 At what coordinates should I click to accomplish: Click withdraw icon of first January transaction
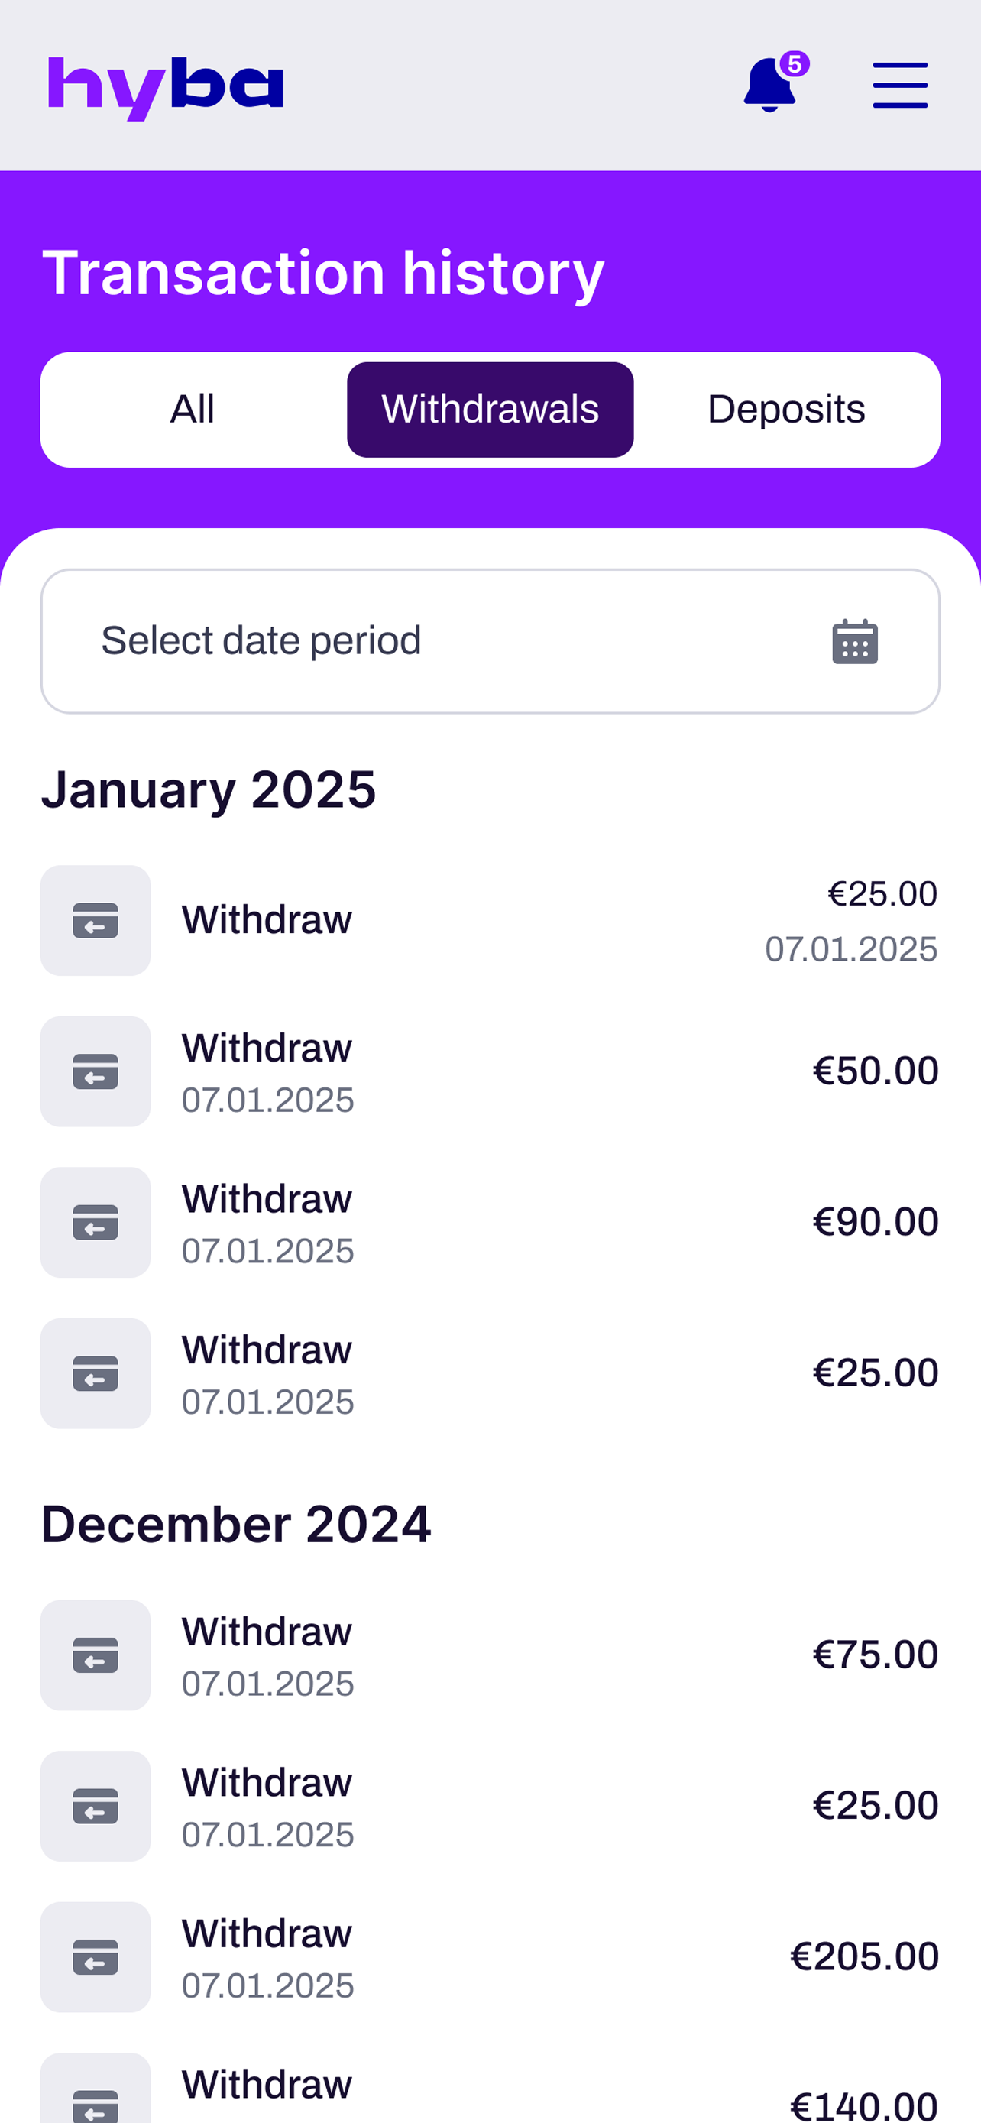[x=96, y=921]
